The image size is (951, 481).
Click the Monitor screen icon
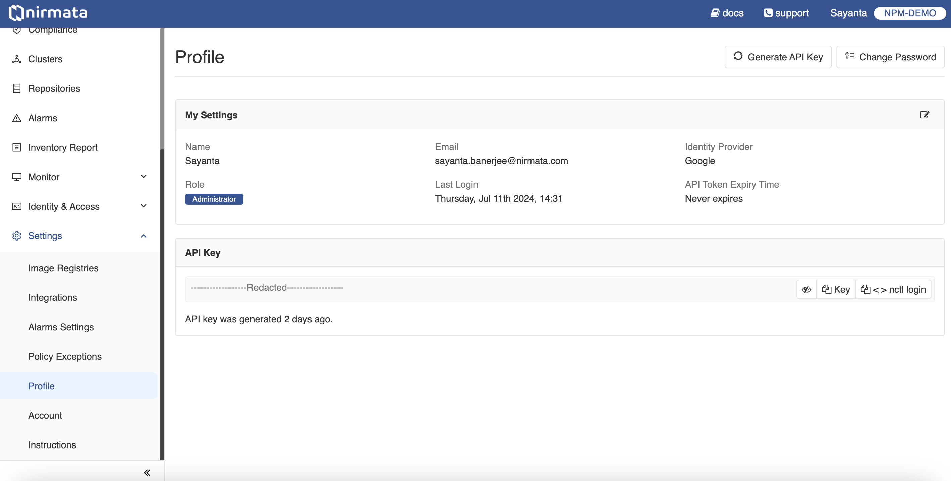[x=17, y=177]
